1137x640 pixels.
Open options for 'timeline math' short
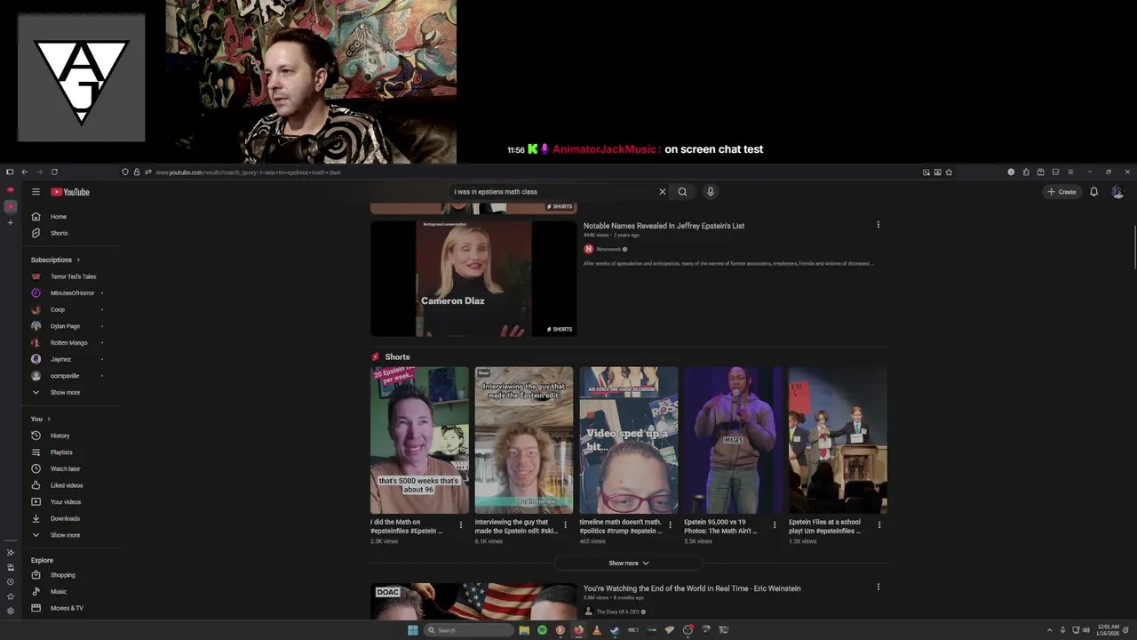click(670, 525)
